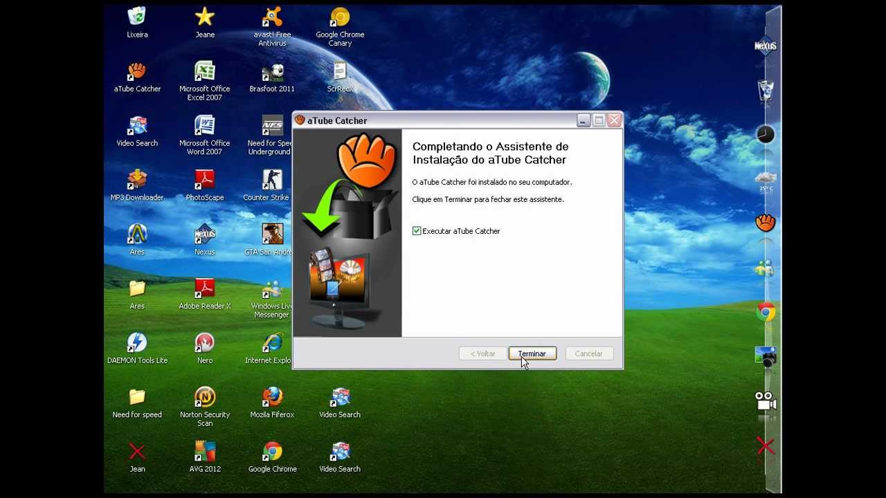Launch aTube Catcher desktop shortcut
886x498 pixels.
coord(137,77)
